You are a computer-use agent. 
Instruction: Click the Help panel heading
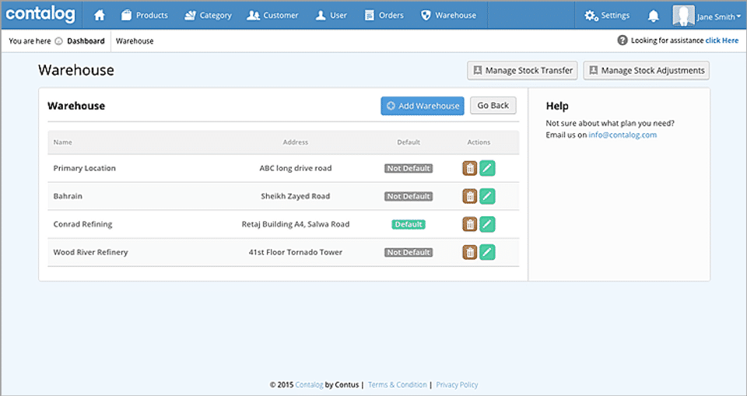(557, 106)
